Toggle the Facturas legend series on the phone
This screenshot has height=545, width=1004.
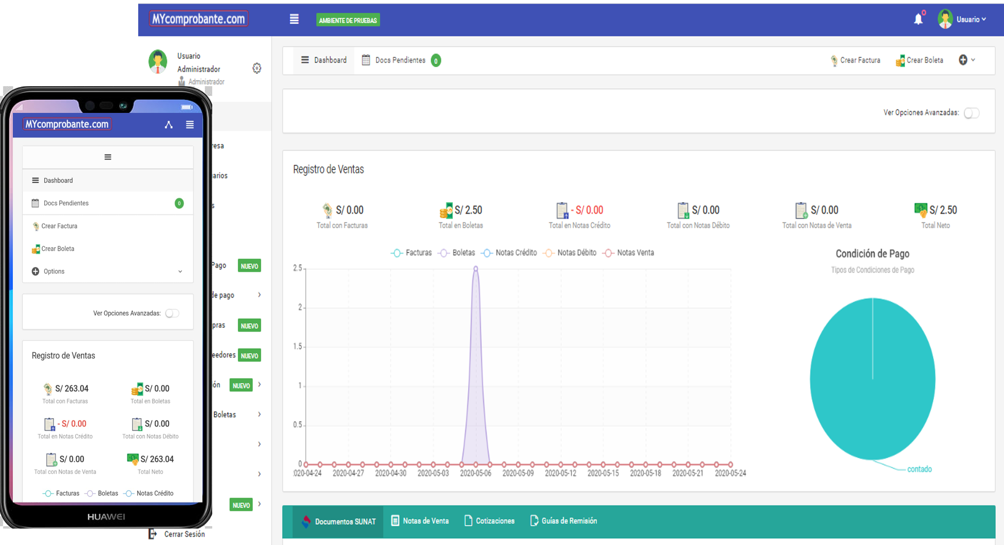(x=61, y=493)
